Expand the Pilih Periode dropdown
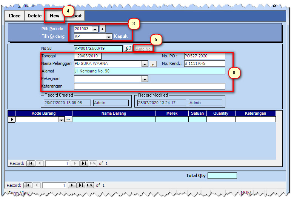The image size is (291, 200). click(x=95, y=29)
